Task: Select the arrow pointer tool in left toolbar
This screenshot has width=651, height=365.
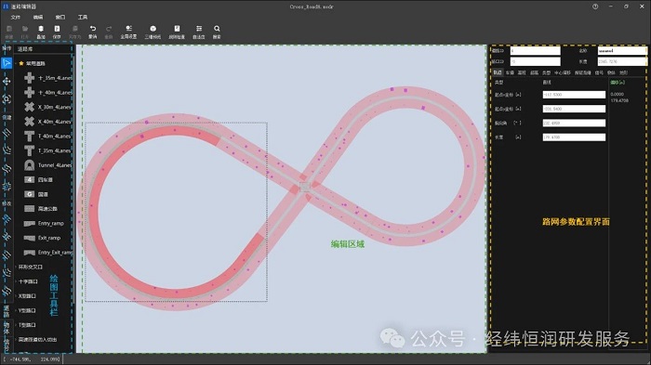Action: 7,63
